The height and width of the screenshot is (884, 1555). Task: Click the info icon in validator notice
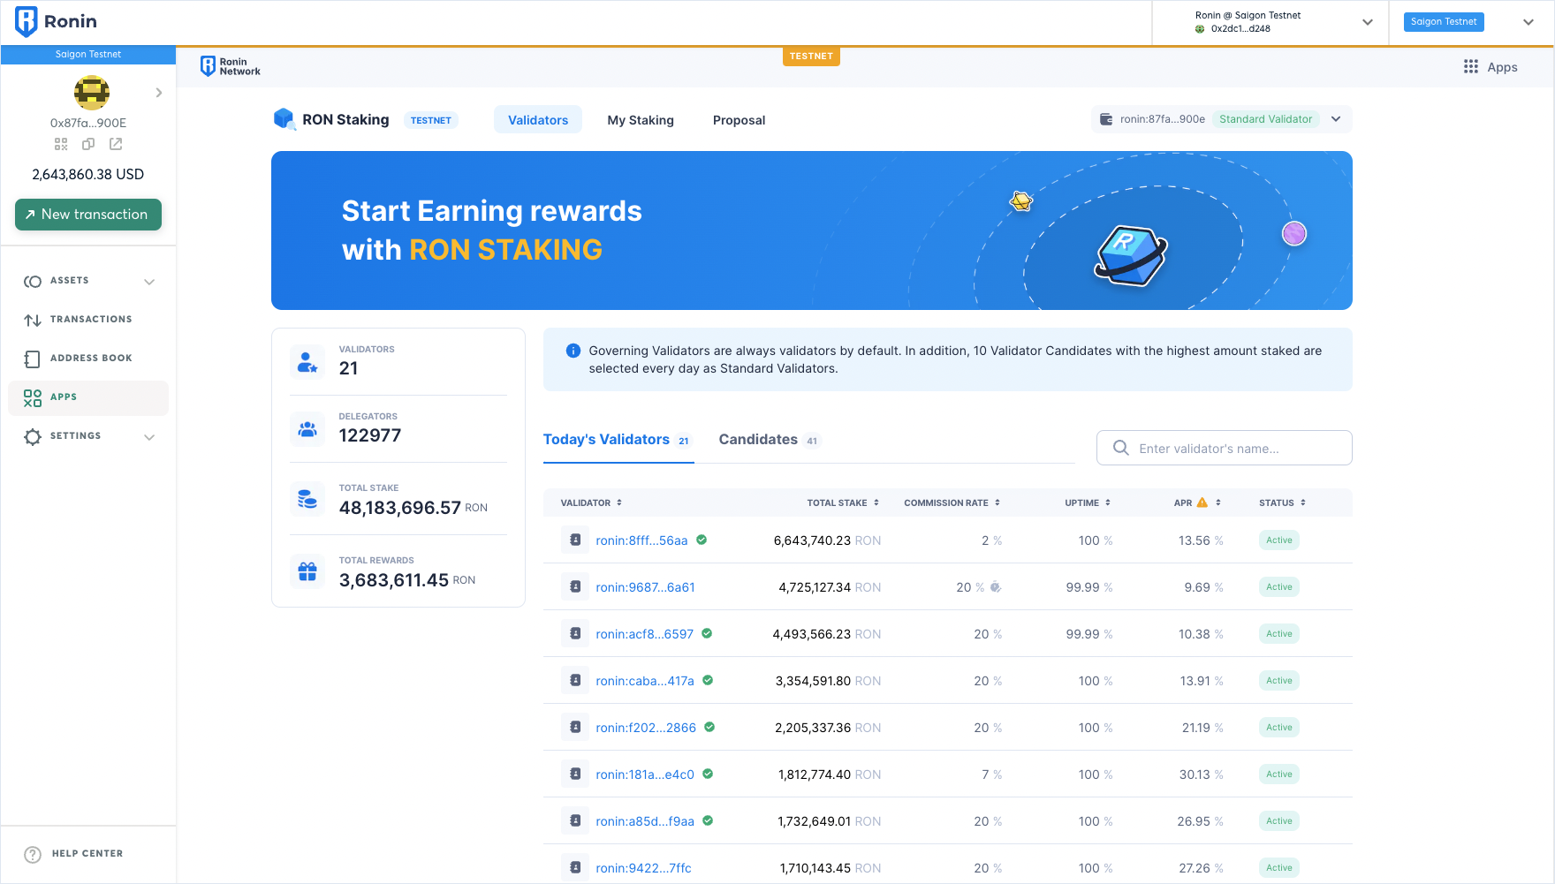[x=573, y=351]
